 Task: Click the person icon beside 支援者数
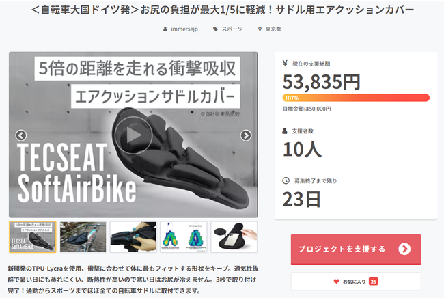[x=286, y=130]
